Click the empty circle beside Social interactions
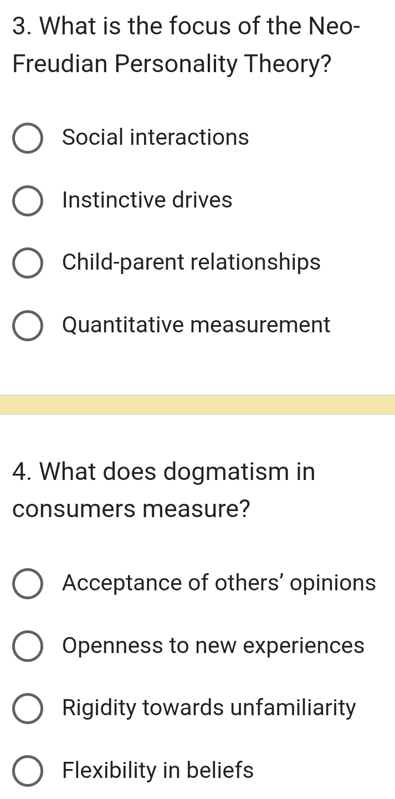This screenshot has height=799, width=395. (x=29, y=138)
